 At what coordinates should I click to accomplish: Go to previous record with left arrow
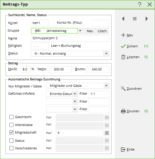[x=123, y=19]
